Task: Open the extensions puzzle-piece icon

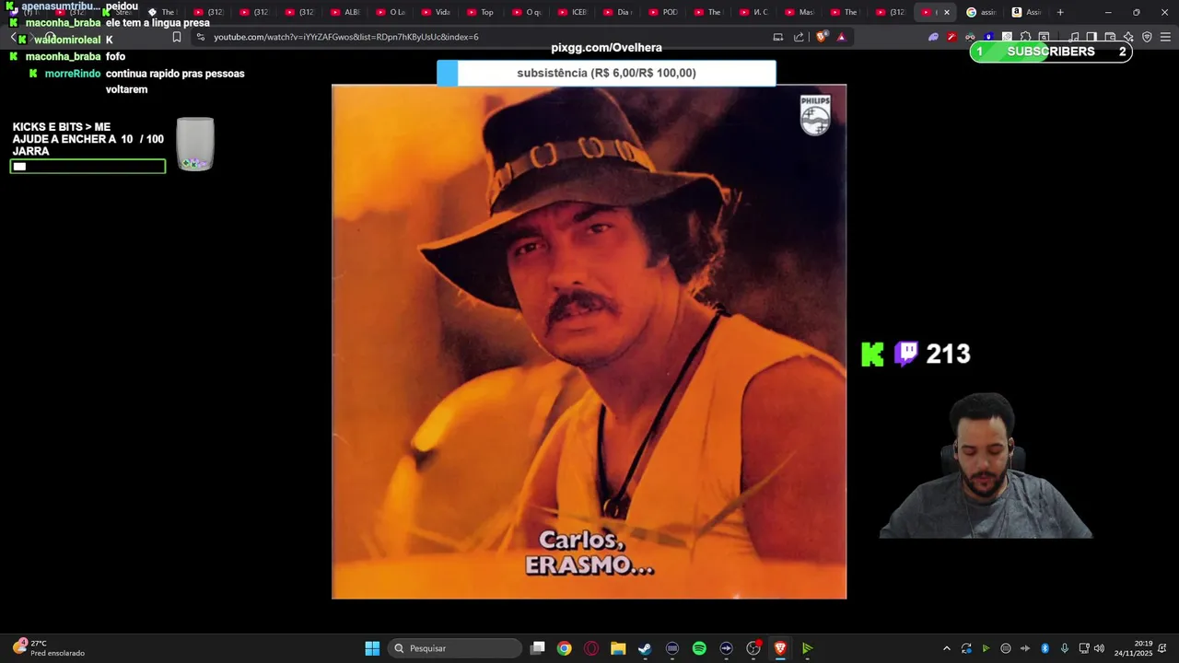Action: 1025,37
